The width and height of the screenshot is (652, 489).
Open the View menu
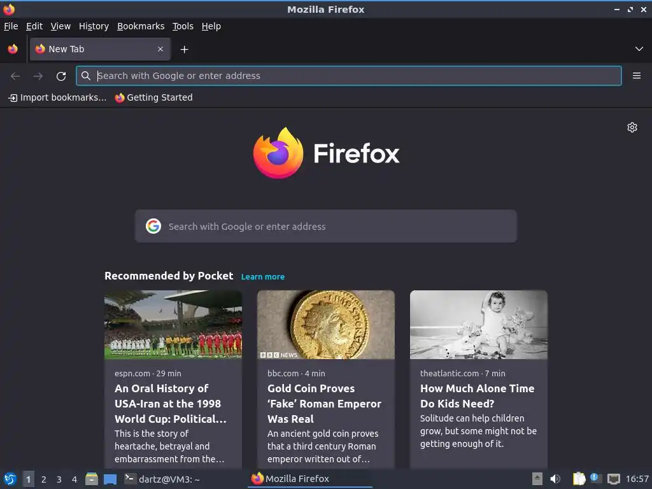coord(60,26)
